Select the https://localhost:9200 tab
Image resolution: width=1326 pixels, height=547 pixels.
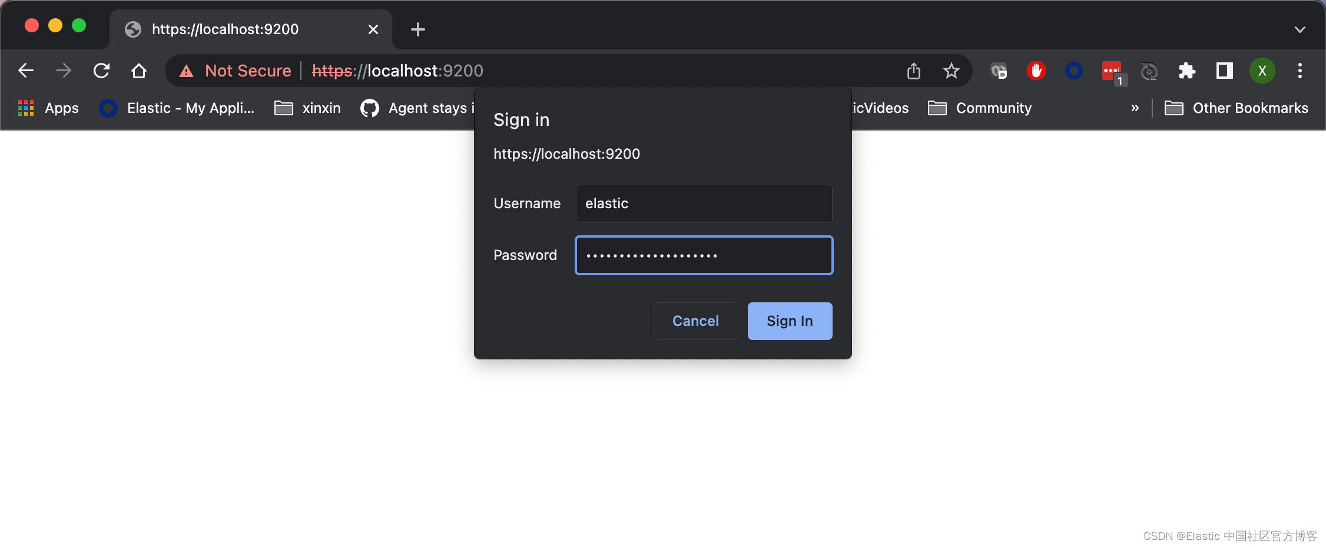pos(236,29)
